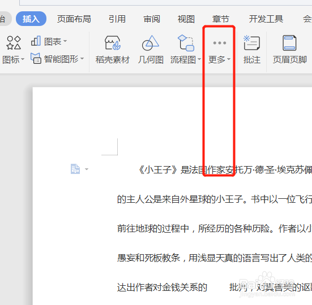Open the 稻壳素材 store icon

pyautogui.click(x=113, y=43)
